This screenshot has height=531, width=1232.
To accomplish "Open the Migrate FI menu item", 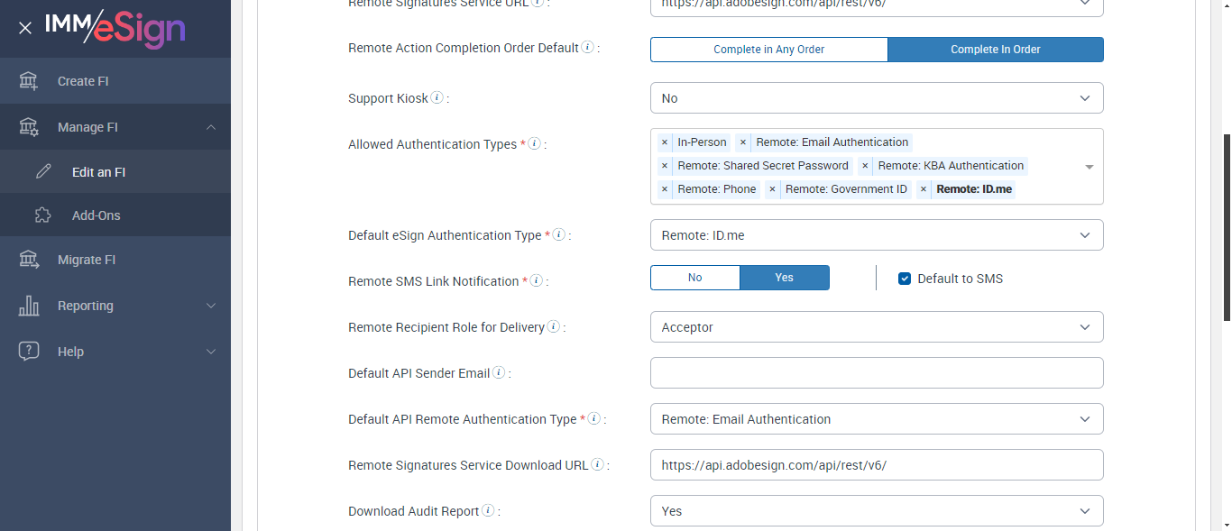I will (87, 260).
